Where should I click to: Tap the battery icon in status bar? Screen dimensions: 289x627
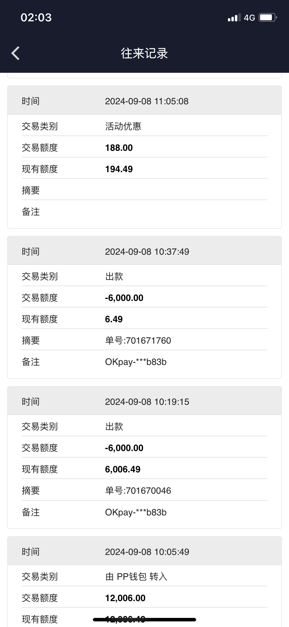click(268, 17)
